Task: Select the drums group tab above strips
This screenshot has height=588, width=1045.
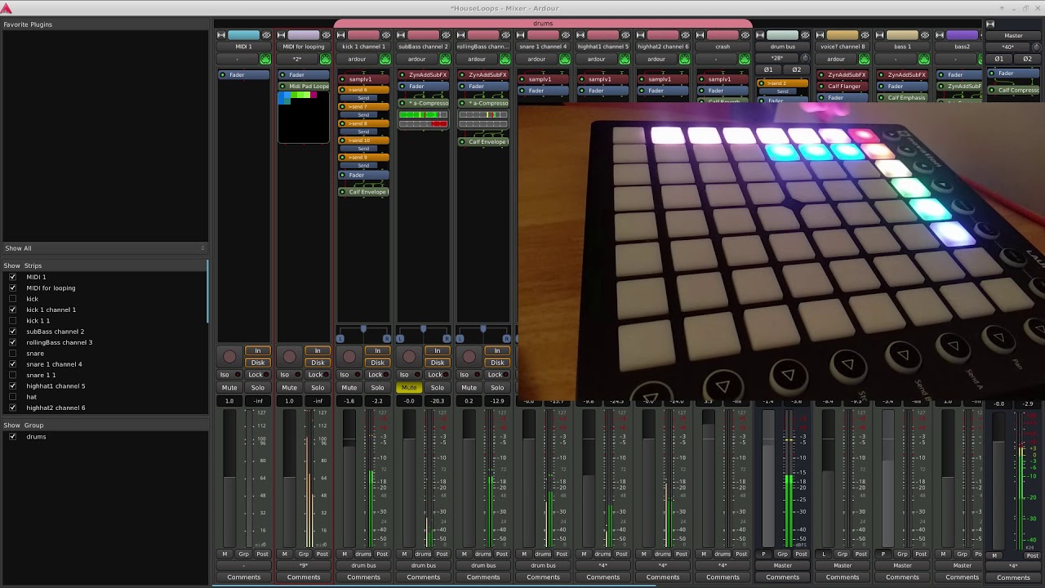Action: 543,24
